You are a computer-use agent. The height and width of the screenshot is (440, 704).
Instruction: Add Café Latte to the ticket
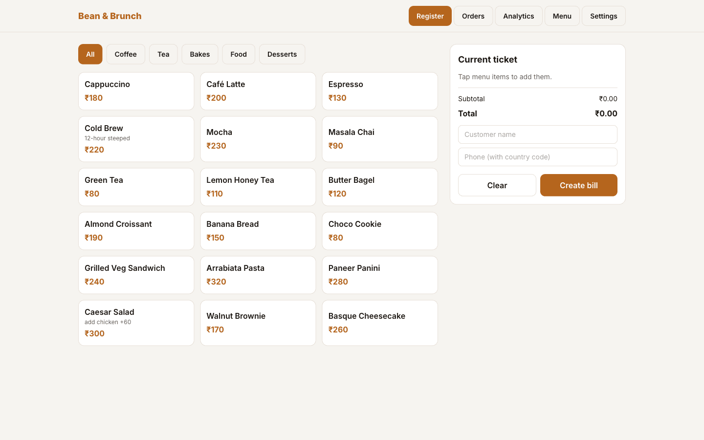[258, 91]
